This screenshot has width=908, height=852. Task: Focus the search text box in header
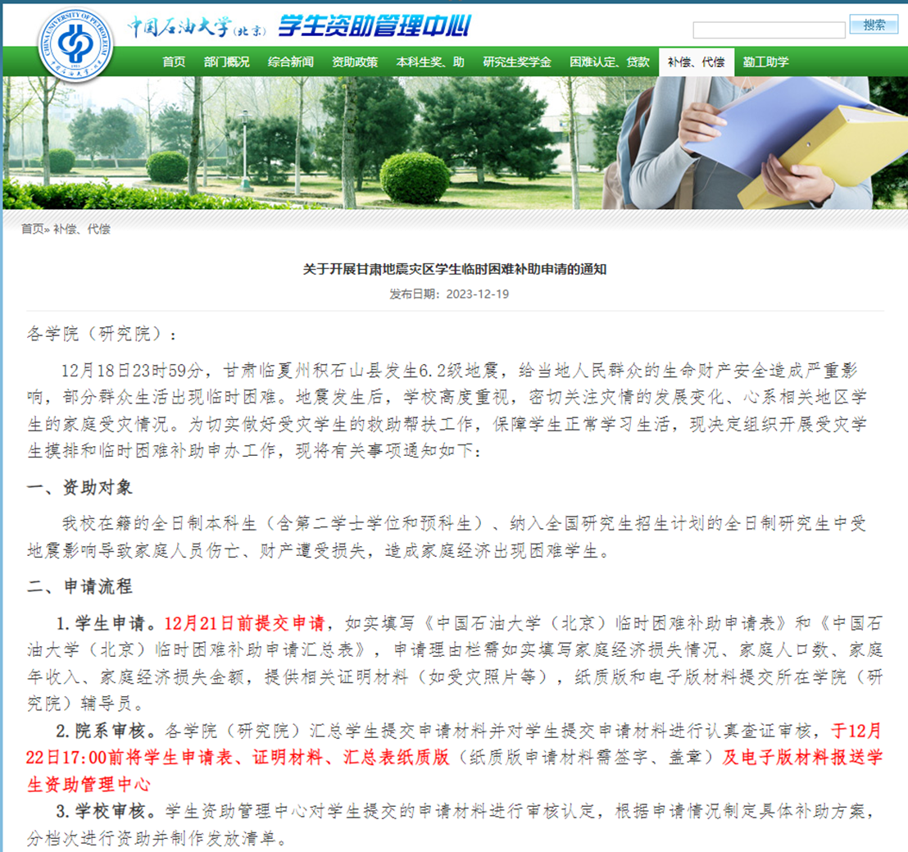pyautogui.click(x=769, y=30)
